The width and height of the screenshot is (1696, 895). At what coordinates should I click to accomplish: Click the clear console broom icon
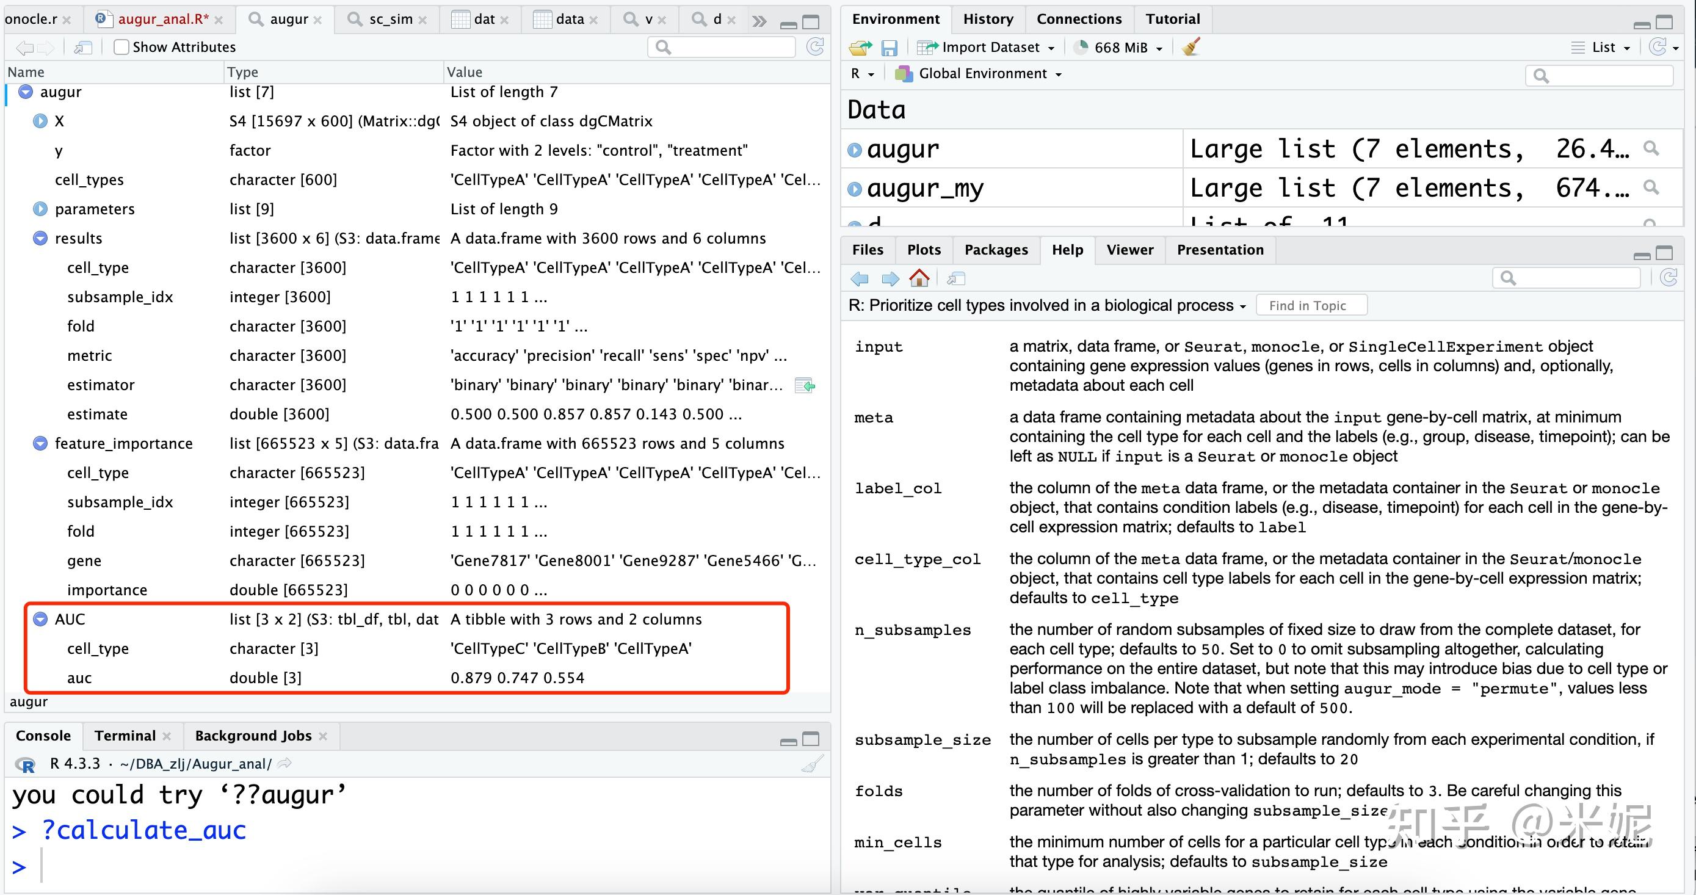coord(813,764)
